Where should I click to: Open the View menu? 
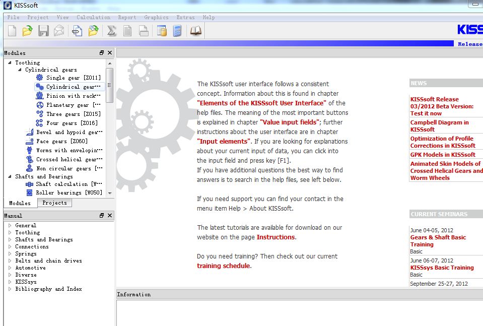62,18
